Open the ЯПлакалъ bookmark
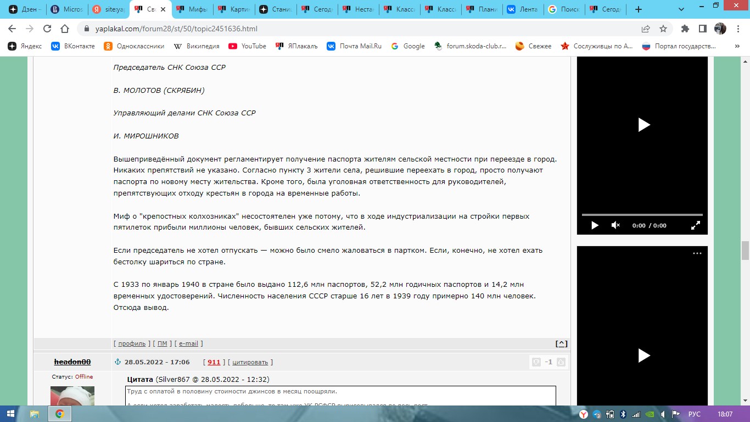750x422 pixels. pos(296,46)
